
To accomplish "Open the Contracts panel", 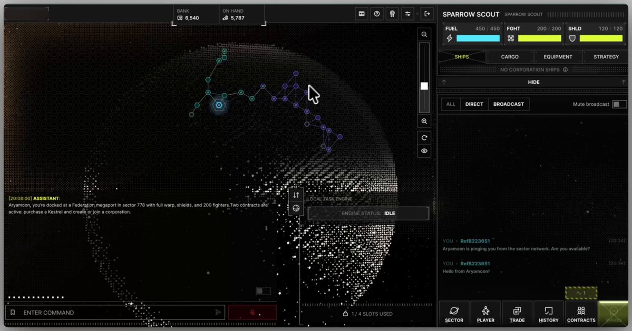I will 581,314.
